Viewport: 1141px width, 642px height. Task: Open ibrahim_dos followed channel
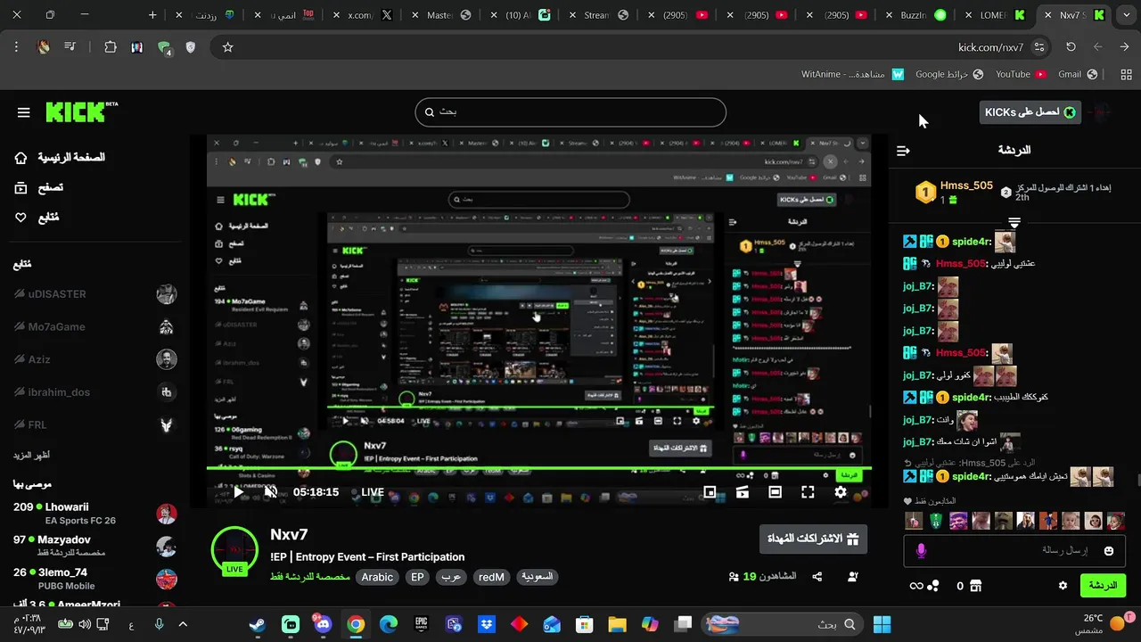point(95,391)
